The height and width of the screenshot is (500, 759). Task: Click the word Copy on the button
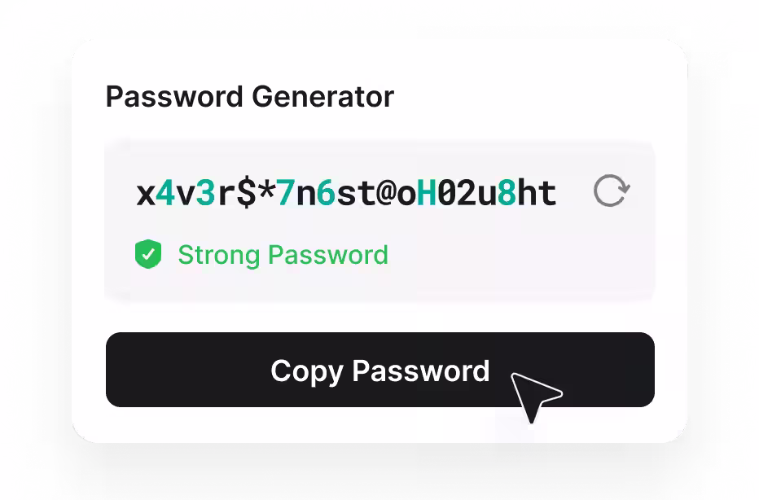tap(307, 371)
